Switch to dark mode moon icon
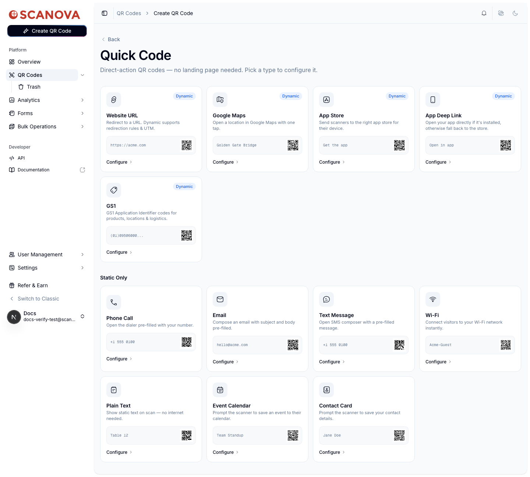The height and width of the screenshot is (477, 530). point(515,13)
